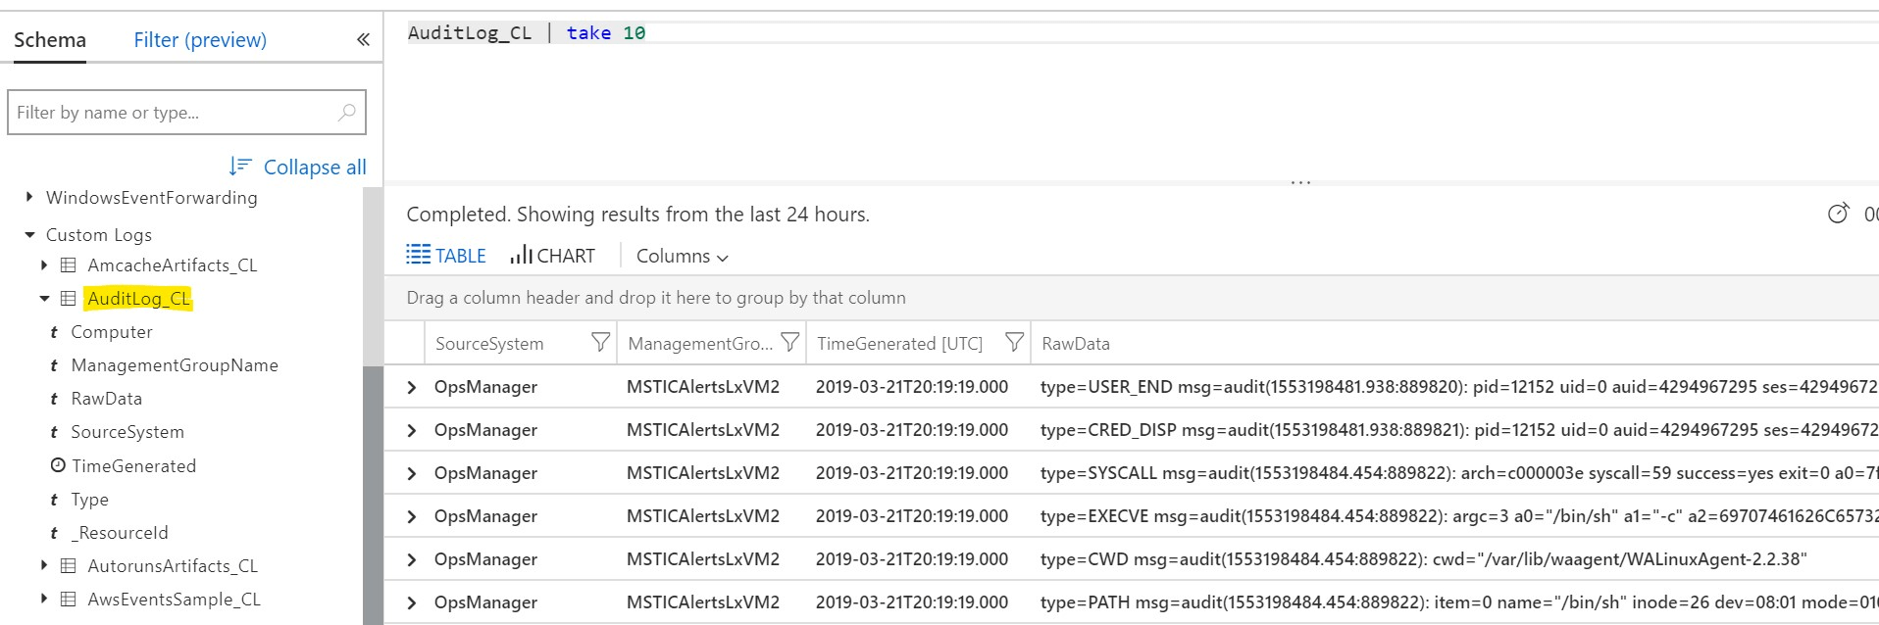Select the Custom Logs tree item
The height and width of the screenshot is (625, 1879).
[99, 235]
